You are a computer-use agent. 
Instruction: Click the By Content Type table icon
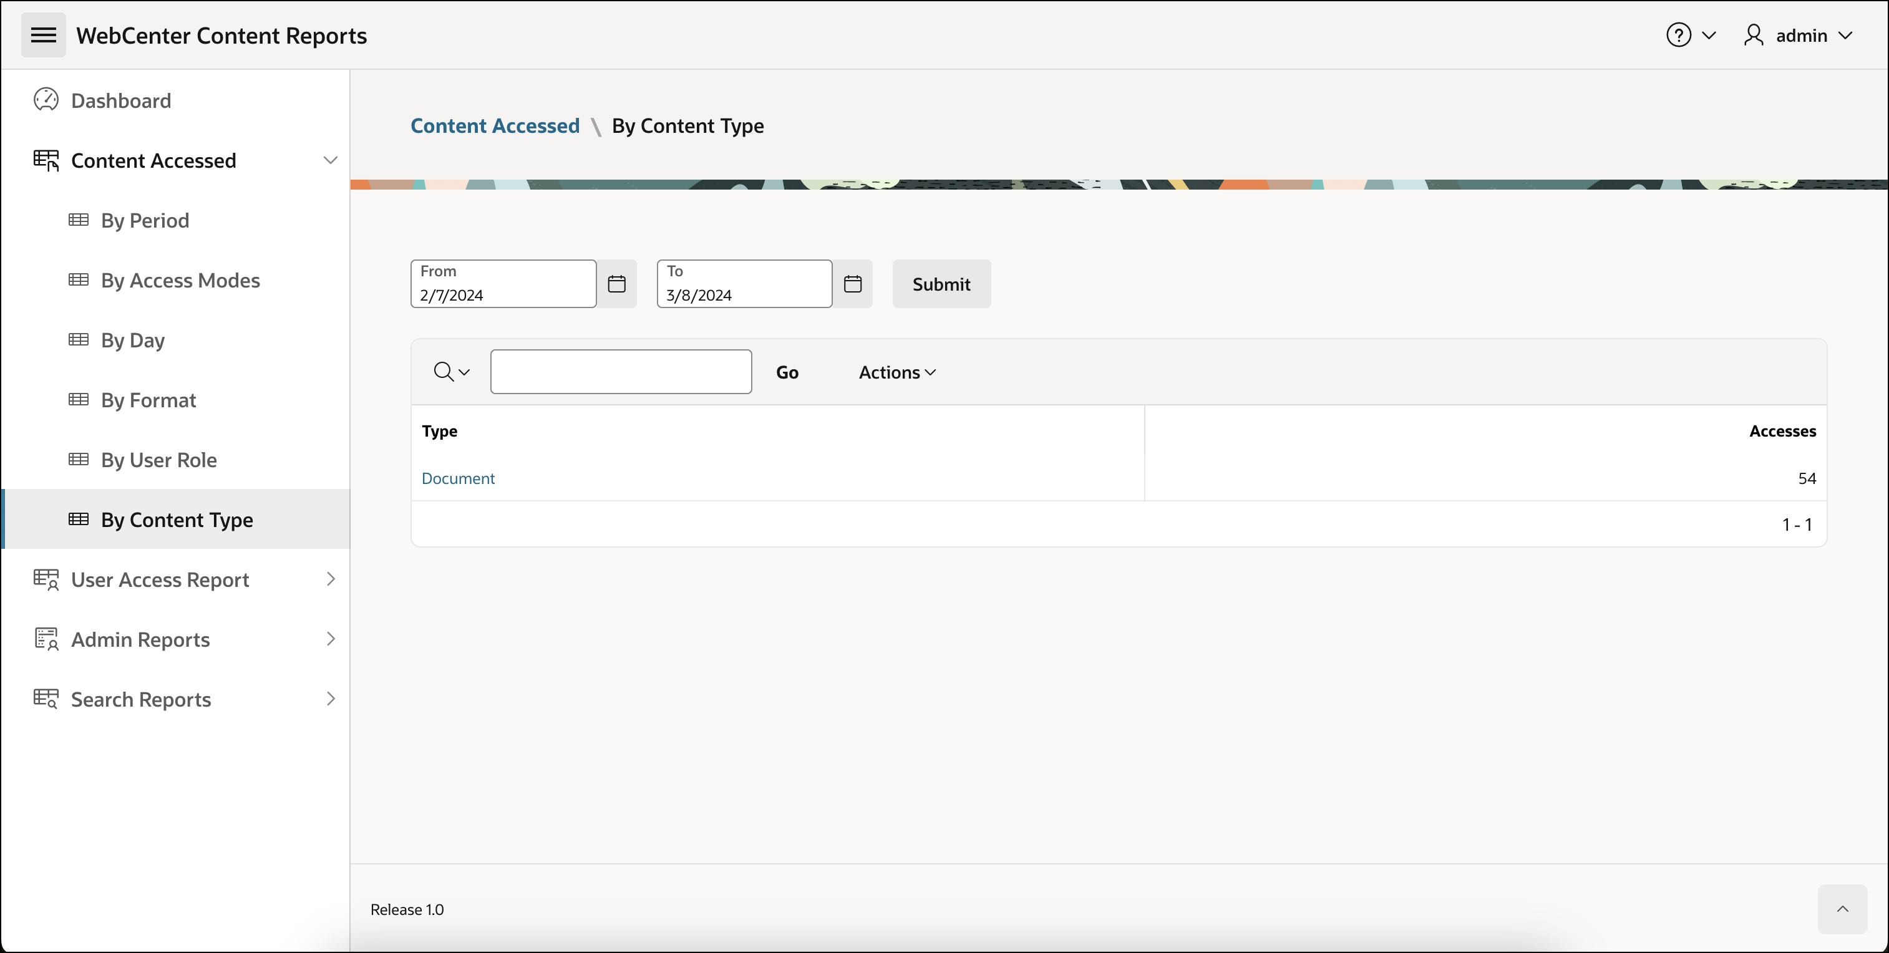[79, 519]
